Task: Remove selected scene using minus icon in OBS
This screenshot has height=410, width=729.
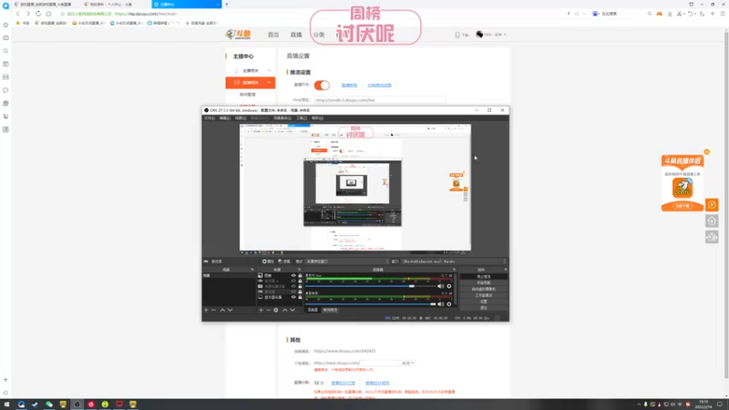Action: click(214, 310)
